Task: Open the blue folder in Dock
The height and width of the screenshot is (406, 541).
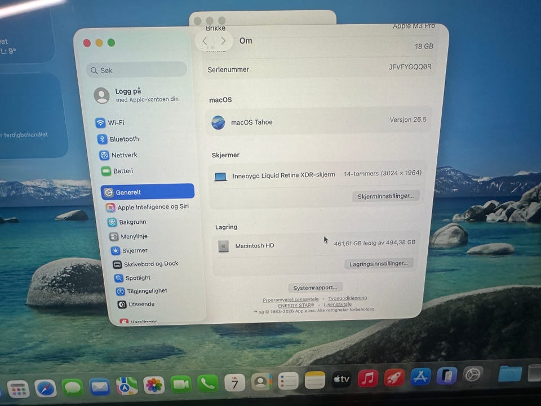Action: pos(510,373)
